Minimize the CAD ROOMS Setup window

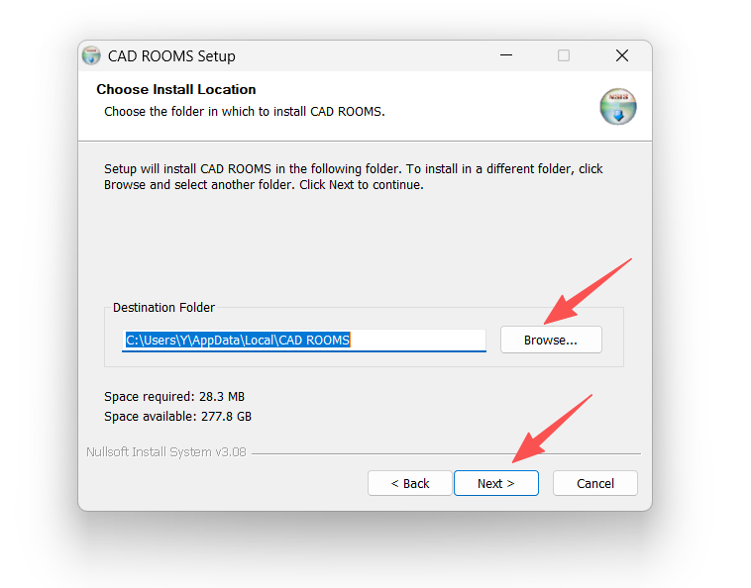505,56
